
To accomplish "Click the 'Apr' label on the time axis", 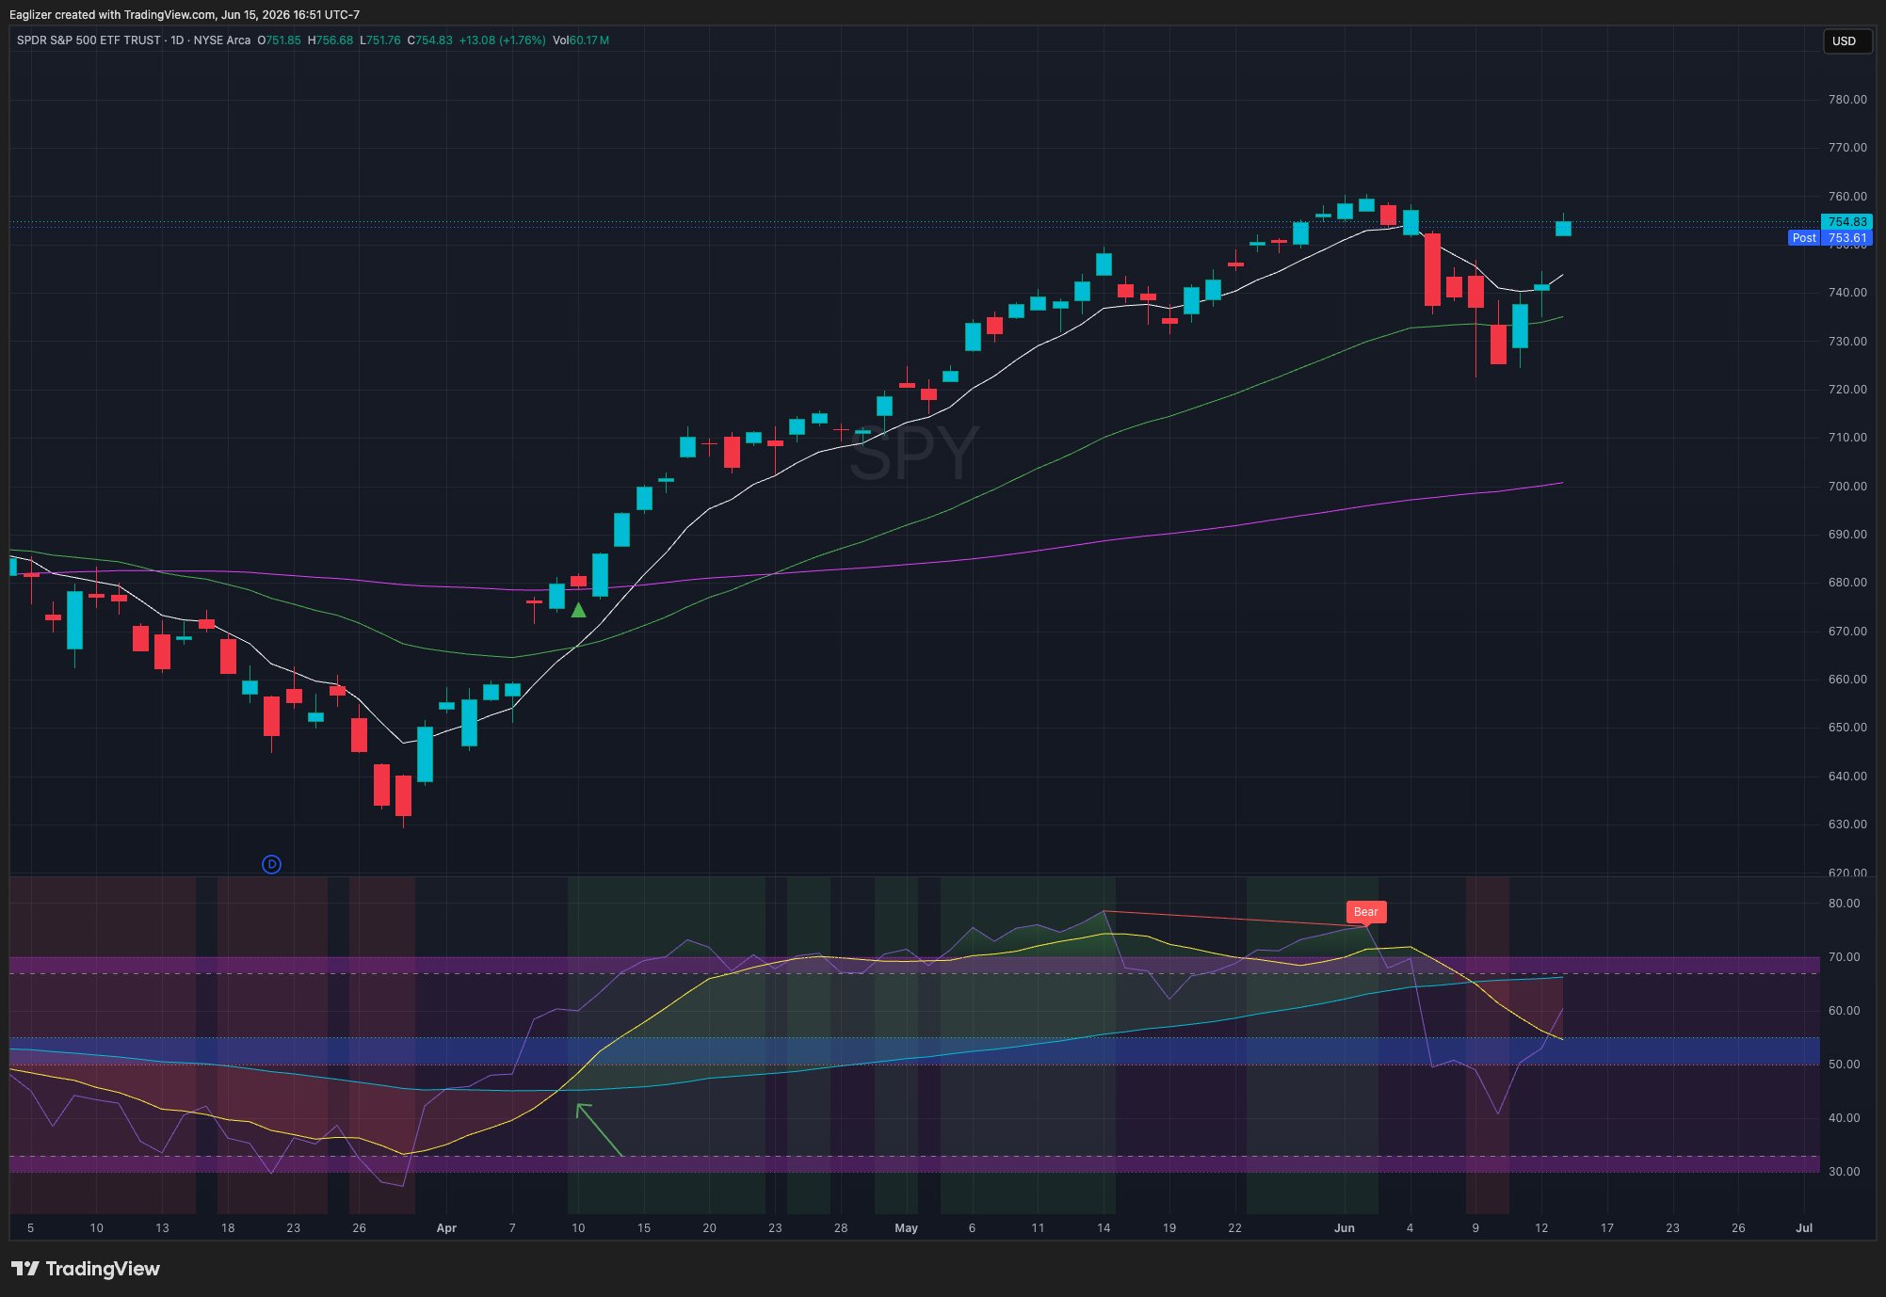I will 446,1227.
